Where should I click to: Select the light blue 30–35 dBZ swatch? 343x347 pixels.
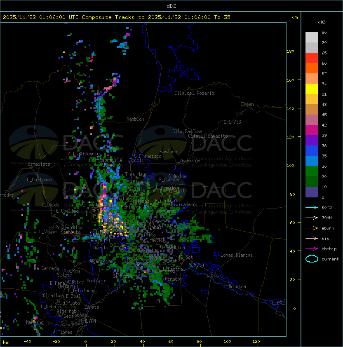(312, 161)
